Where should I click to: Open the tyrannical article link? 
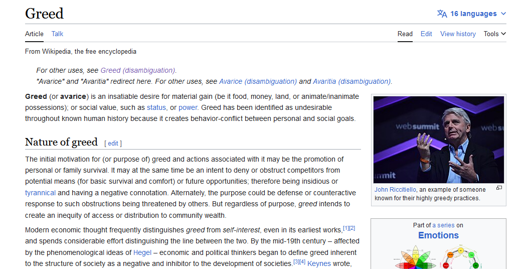pos(40,193)
